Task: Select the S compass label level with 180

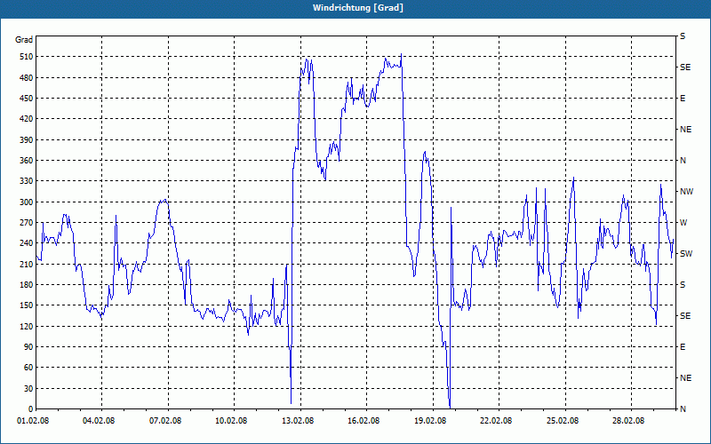Action: (683, 285)
